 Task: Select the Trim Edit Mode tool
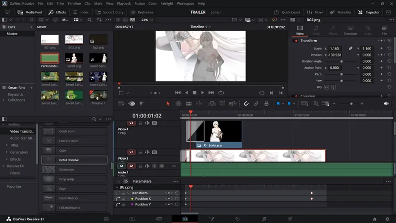[x=178, y=104]
